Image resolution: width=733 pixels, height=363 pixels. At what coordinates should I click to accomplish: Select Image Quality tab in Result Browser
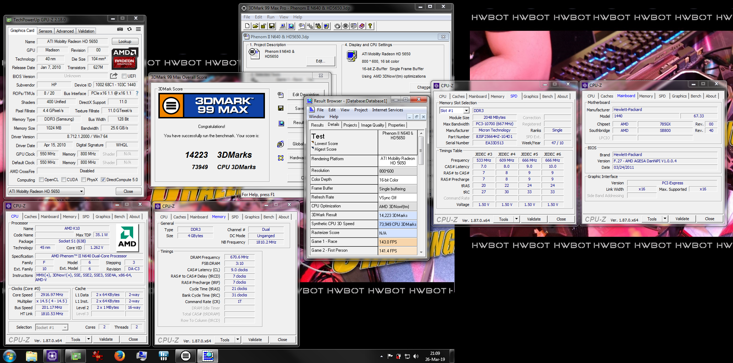(373, 125)
